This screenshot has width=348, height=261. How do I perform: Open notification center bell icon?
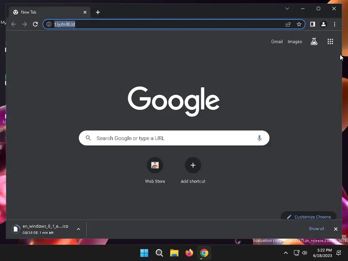pyautogui.click(x=339, y=253)
